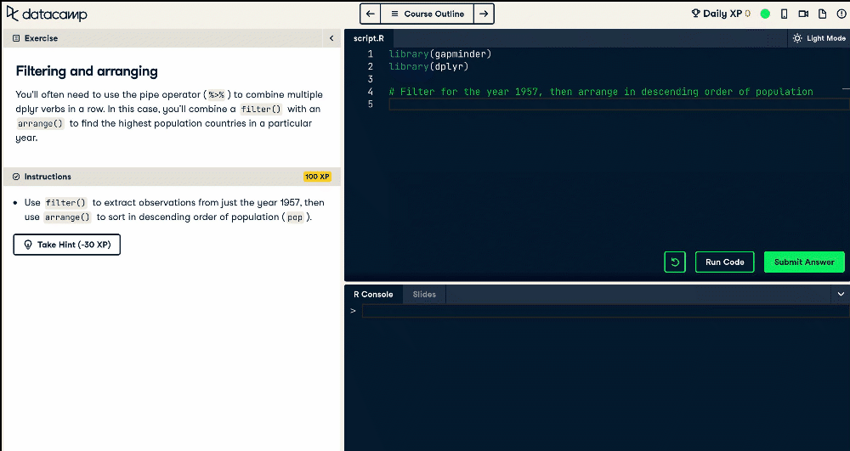The width and height of the screenshot is (850, 451).
Task: Click the pop code snippet
Action: 295,217
